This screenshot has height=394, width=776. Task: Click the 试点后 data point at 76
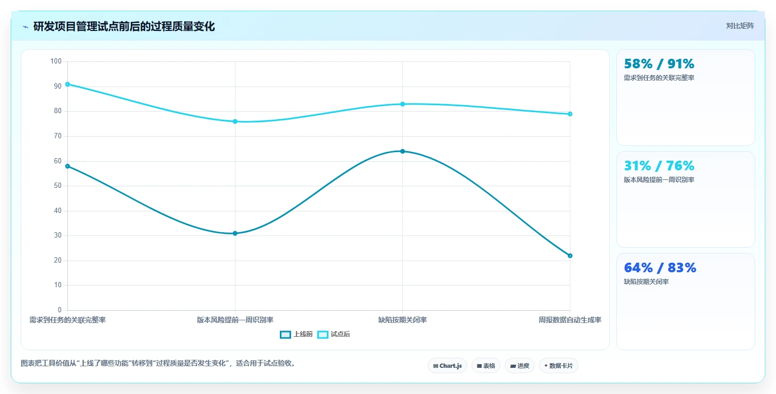[x=235, y=122]
